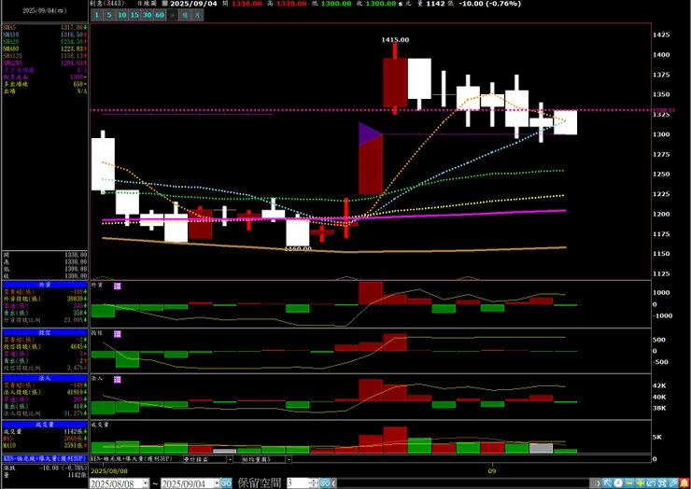Click the 法人持股比例 31.27% row
Image resolution: width=691 pixels, height=489 pixels.
click(45, 413)
